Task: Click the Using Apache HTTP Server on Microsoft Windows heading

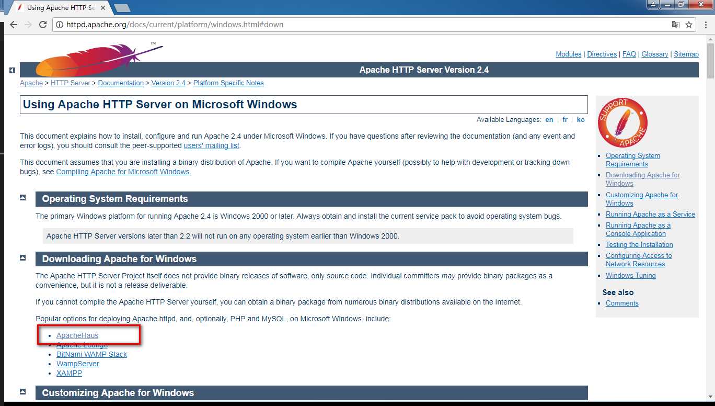Action: (x=160, y=105)
